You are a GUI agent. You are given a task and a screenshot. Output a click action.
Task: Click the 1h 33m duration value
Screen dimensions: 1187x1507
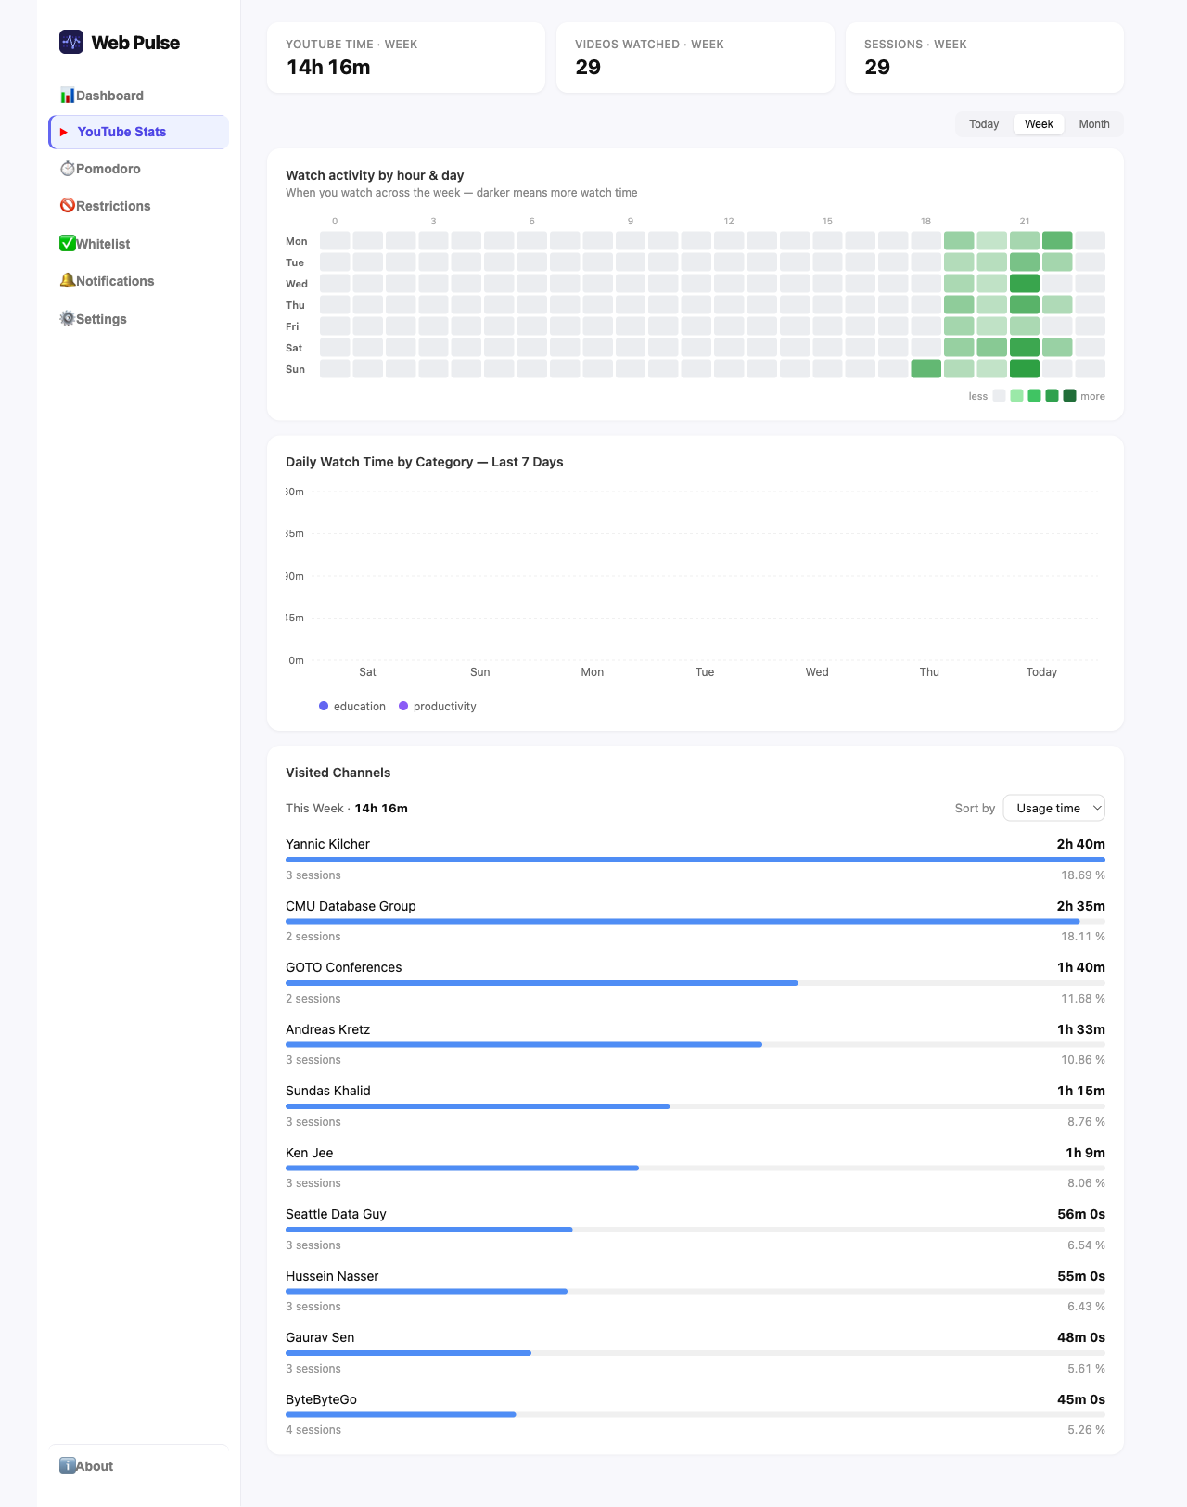[x=1081, y=1029]
